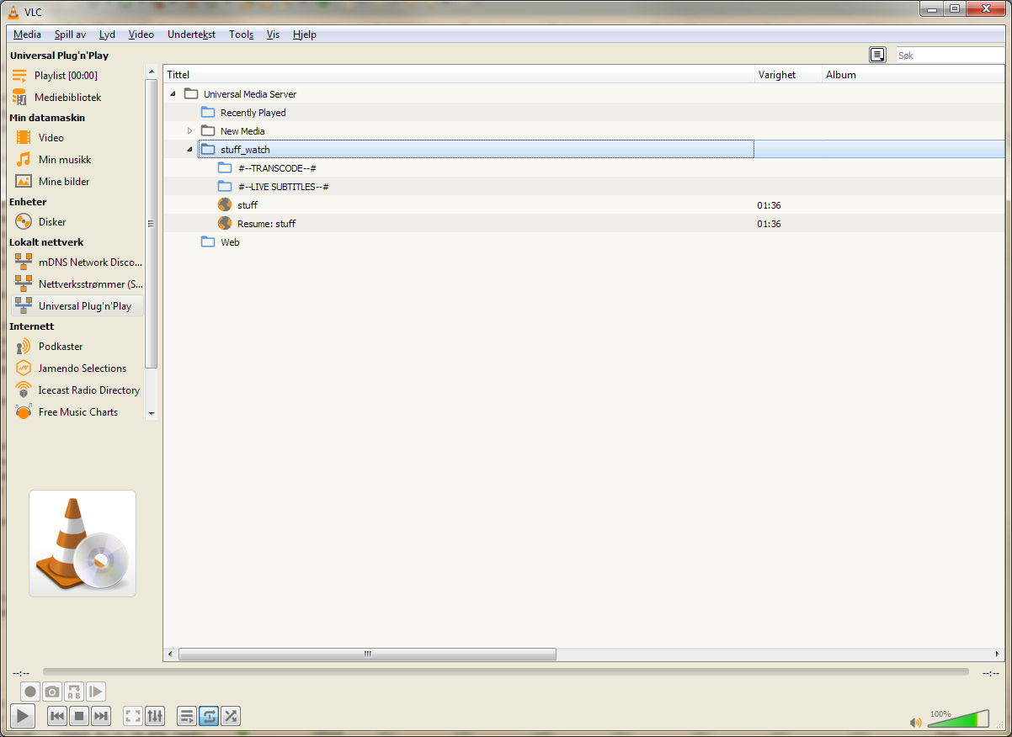
Task: Show extended settings (equalizer icon)
Action: coord(155,717)
